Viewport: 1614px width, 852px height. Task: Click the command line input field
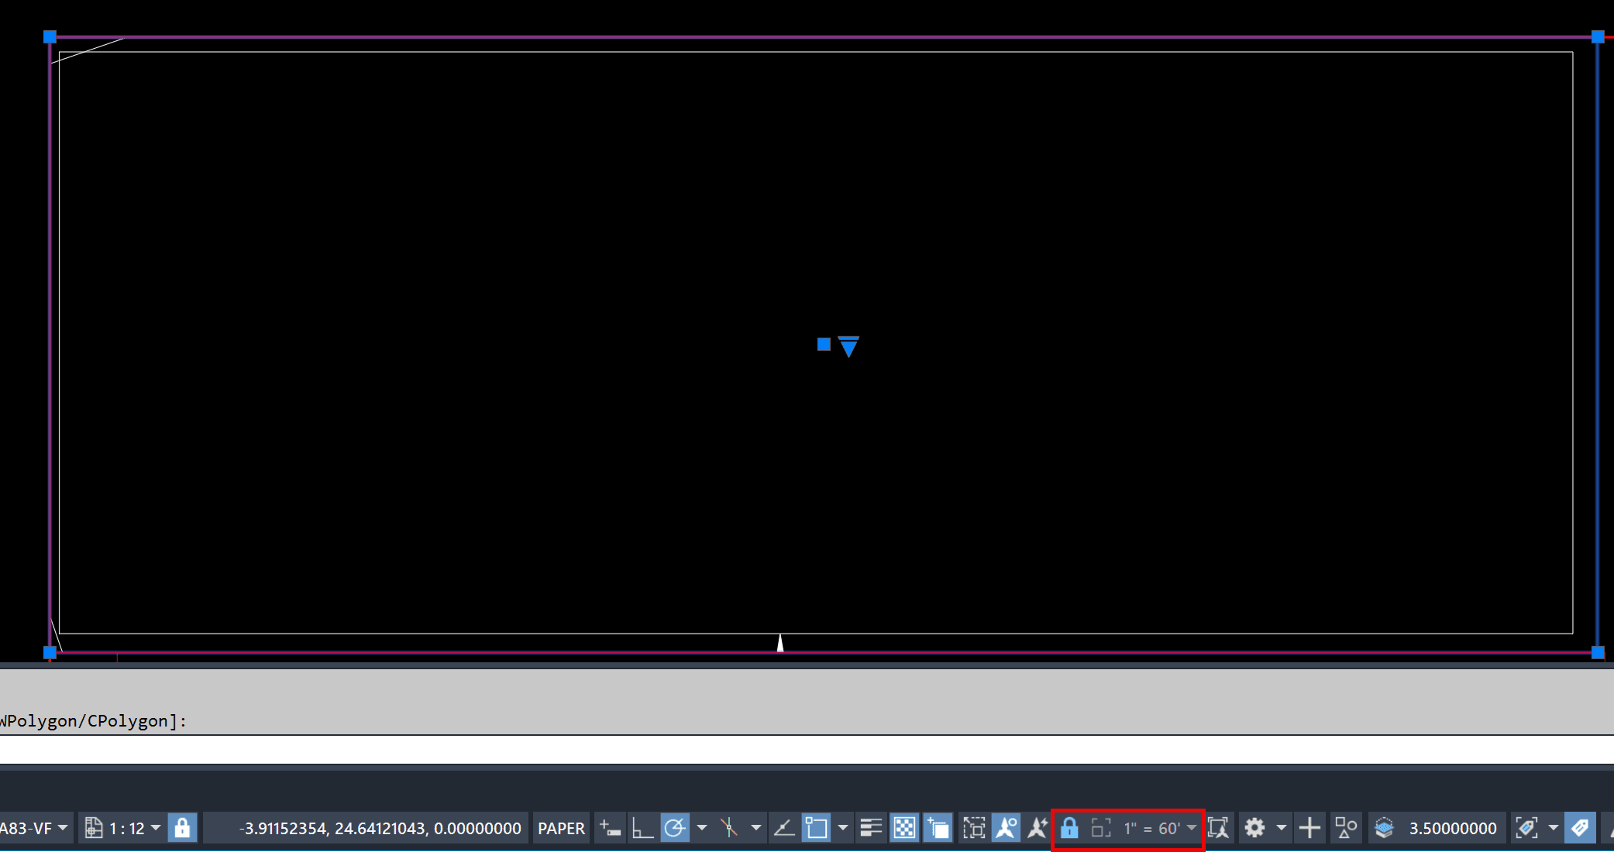(806, 750)
